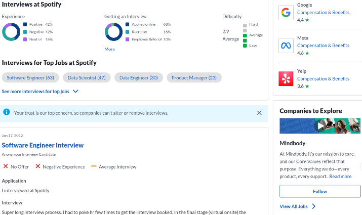Click 'I interviewed at Spotify' text
This screenshot has height=215, width=362.
(26, 191)
